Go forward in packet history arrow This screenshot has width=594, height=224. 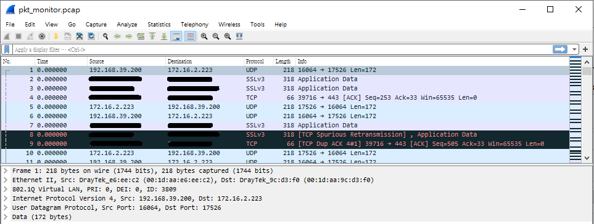tap(129, 36)
